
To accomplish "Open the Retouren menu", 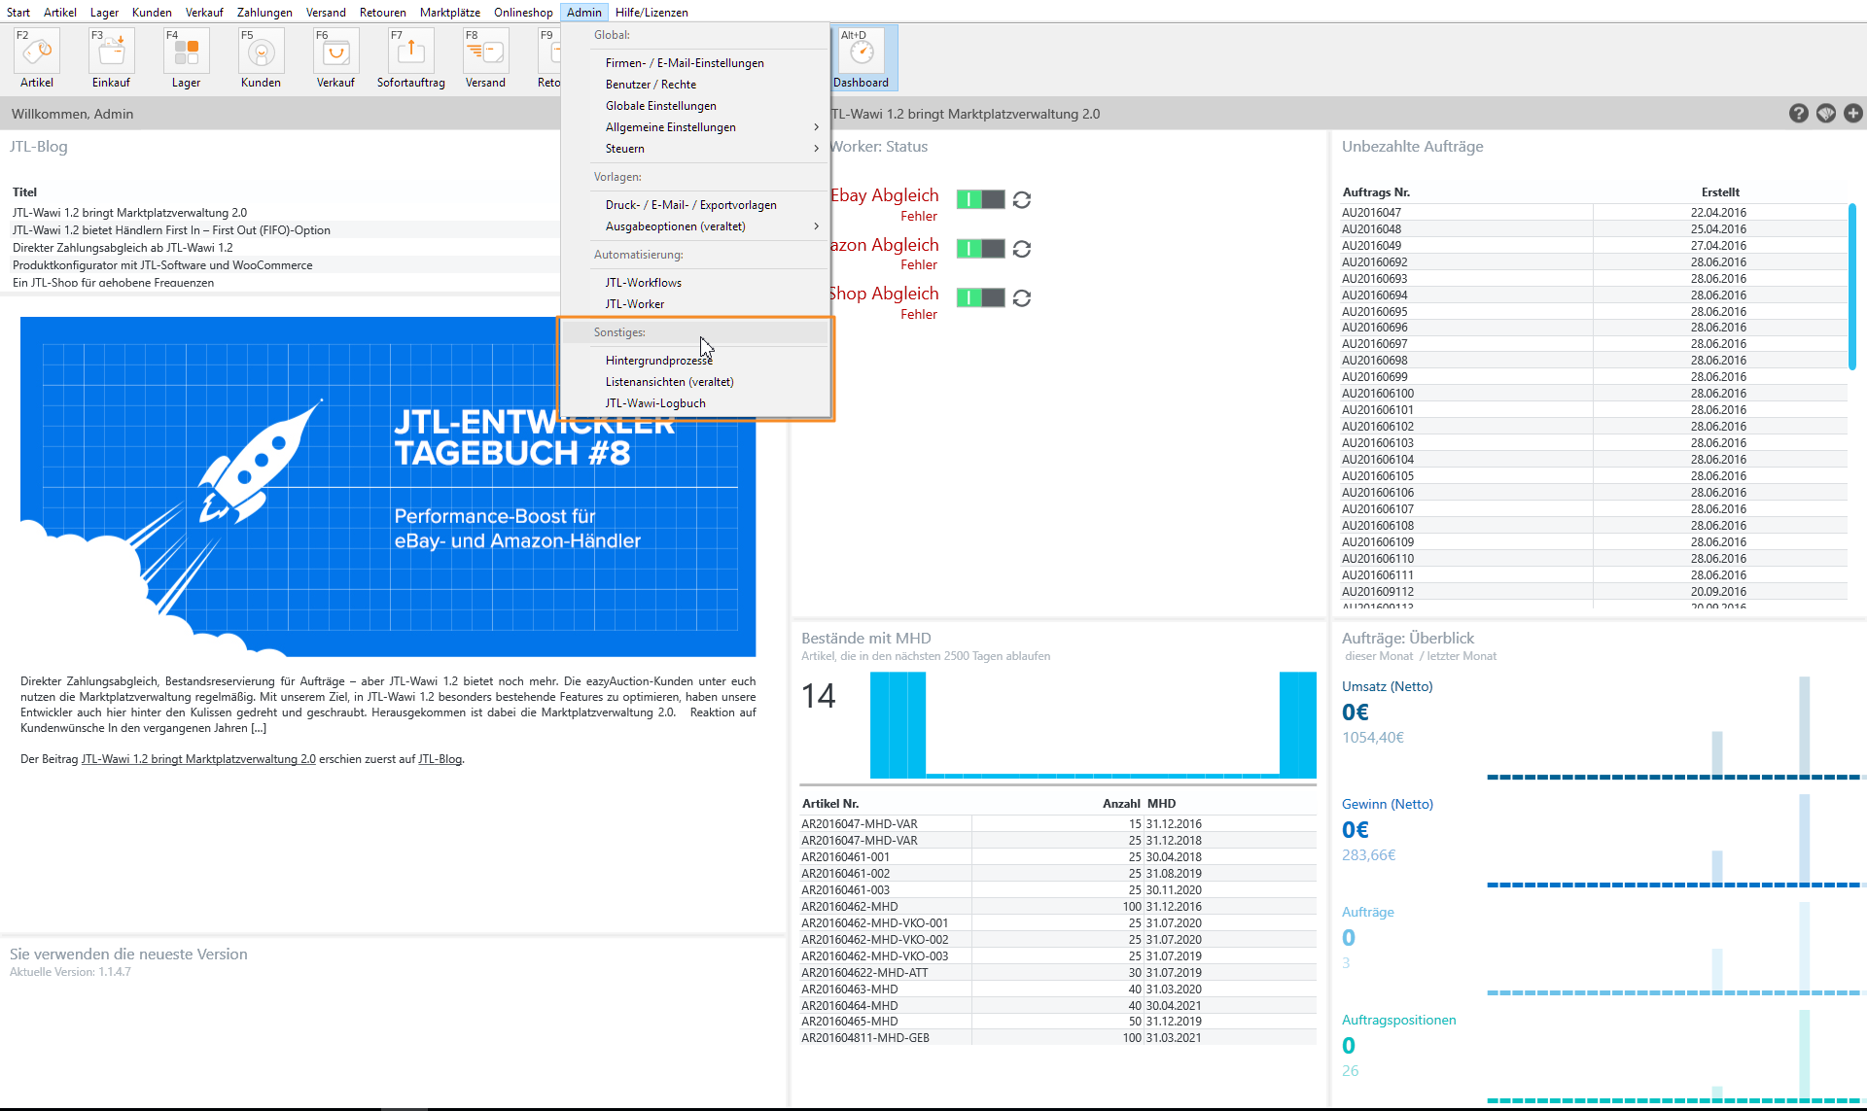I will (x=383, y=13).
